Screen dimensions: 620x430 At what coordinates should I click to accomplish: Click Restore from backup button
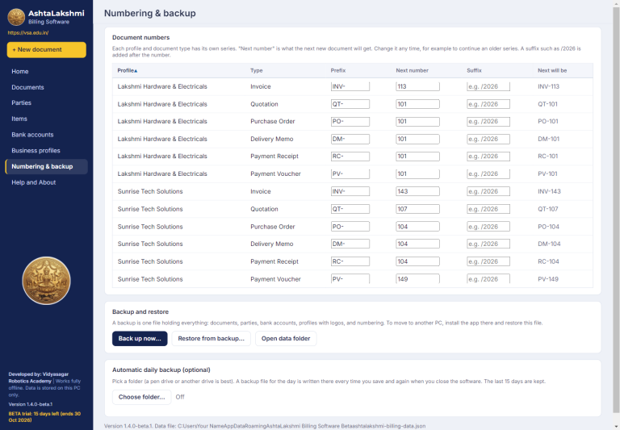pos(212,338)
